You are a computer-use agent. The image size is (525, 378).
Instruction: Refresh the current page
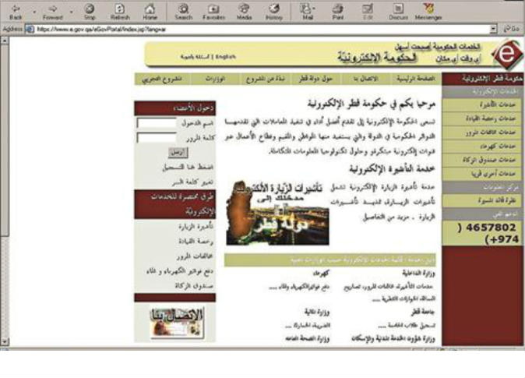tap(120, 12)
